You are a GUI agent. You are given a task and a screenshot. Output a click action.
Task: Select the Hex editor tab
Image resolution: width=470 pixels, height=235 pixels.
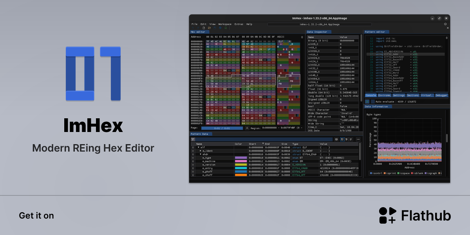(200, 32)
